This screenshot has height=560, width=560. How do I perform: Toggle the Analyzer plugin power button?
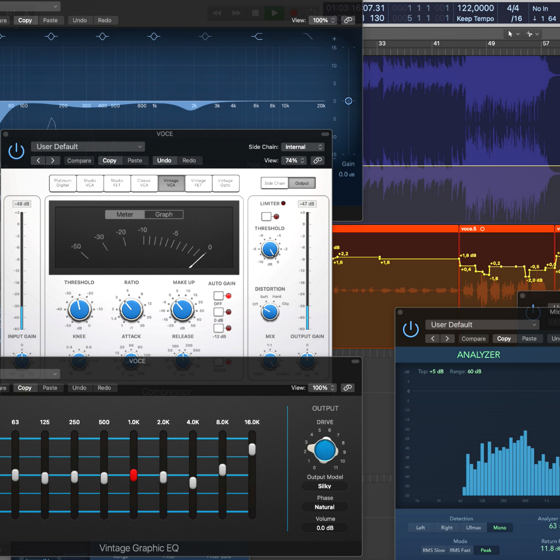click(x=410, y=329)
